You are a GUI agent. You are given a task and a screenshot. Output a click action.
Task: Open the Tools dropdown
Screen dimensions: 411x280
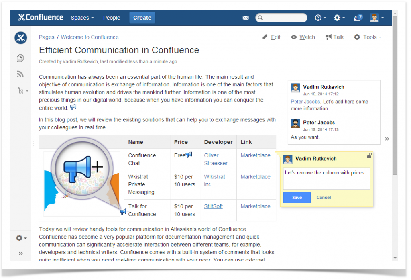tap(367, 37)
